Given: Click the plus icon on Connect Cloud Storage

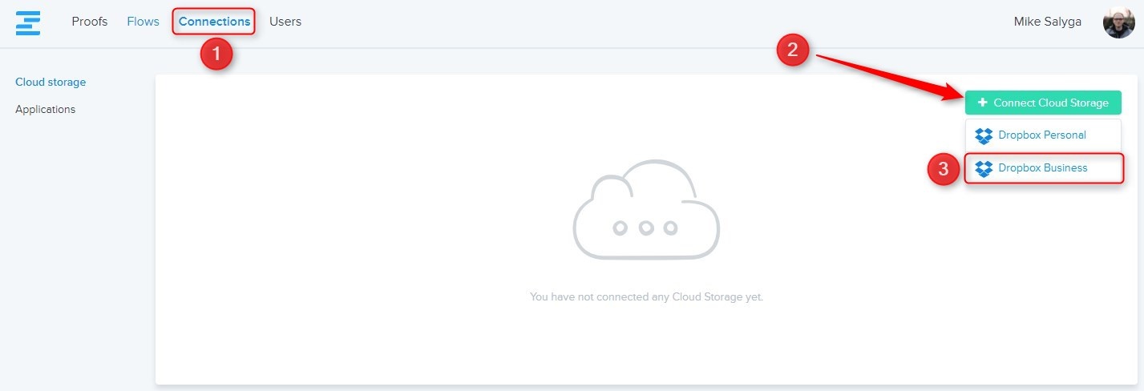Looking at the screenshot, I should point(982,103).
